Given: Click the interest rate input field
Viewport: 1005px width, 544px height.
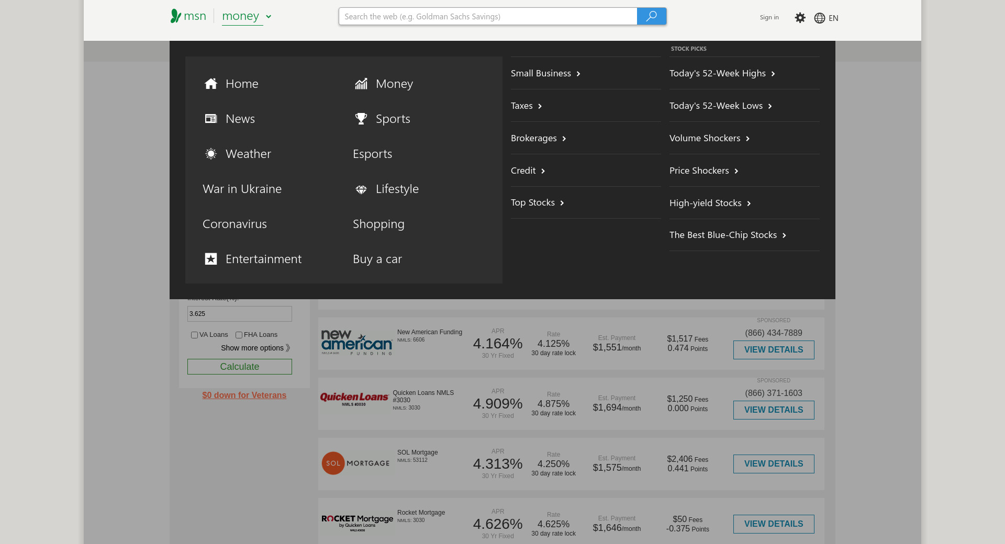Looking at the screenshot, I should [239, 314].
